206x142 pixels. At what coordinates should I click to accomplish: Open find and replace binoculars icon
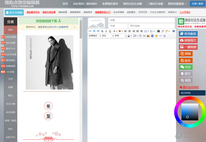click(x=158, y=31)
